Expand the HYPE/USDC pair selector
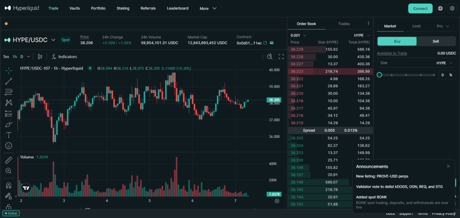460x218 pixels. pyautogui.click(x=53, y=40)
